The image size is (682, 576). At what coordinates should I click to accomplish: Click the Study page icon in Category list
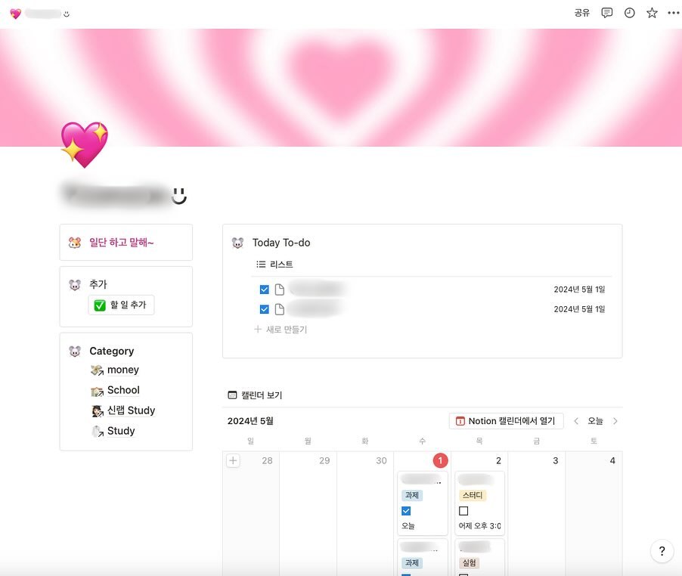(x=98, y=431)
